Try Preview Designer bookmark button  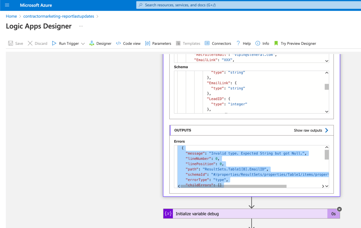pyautogui.click(x=295, y=43)
